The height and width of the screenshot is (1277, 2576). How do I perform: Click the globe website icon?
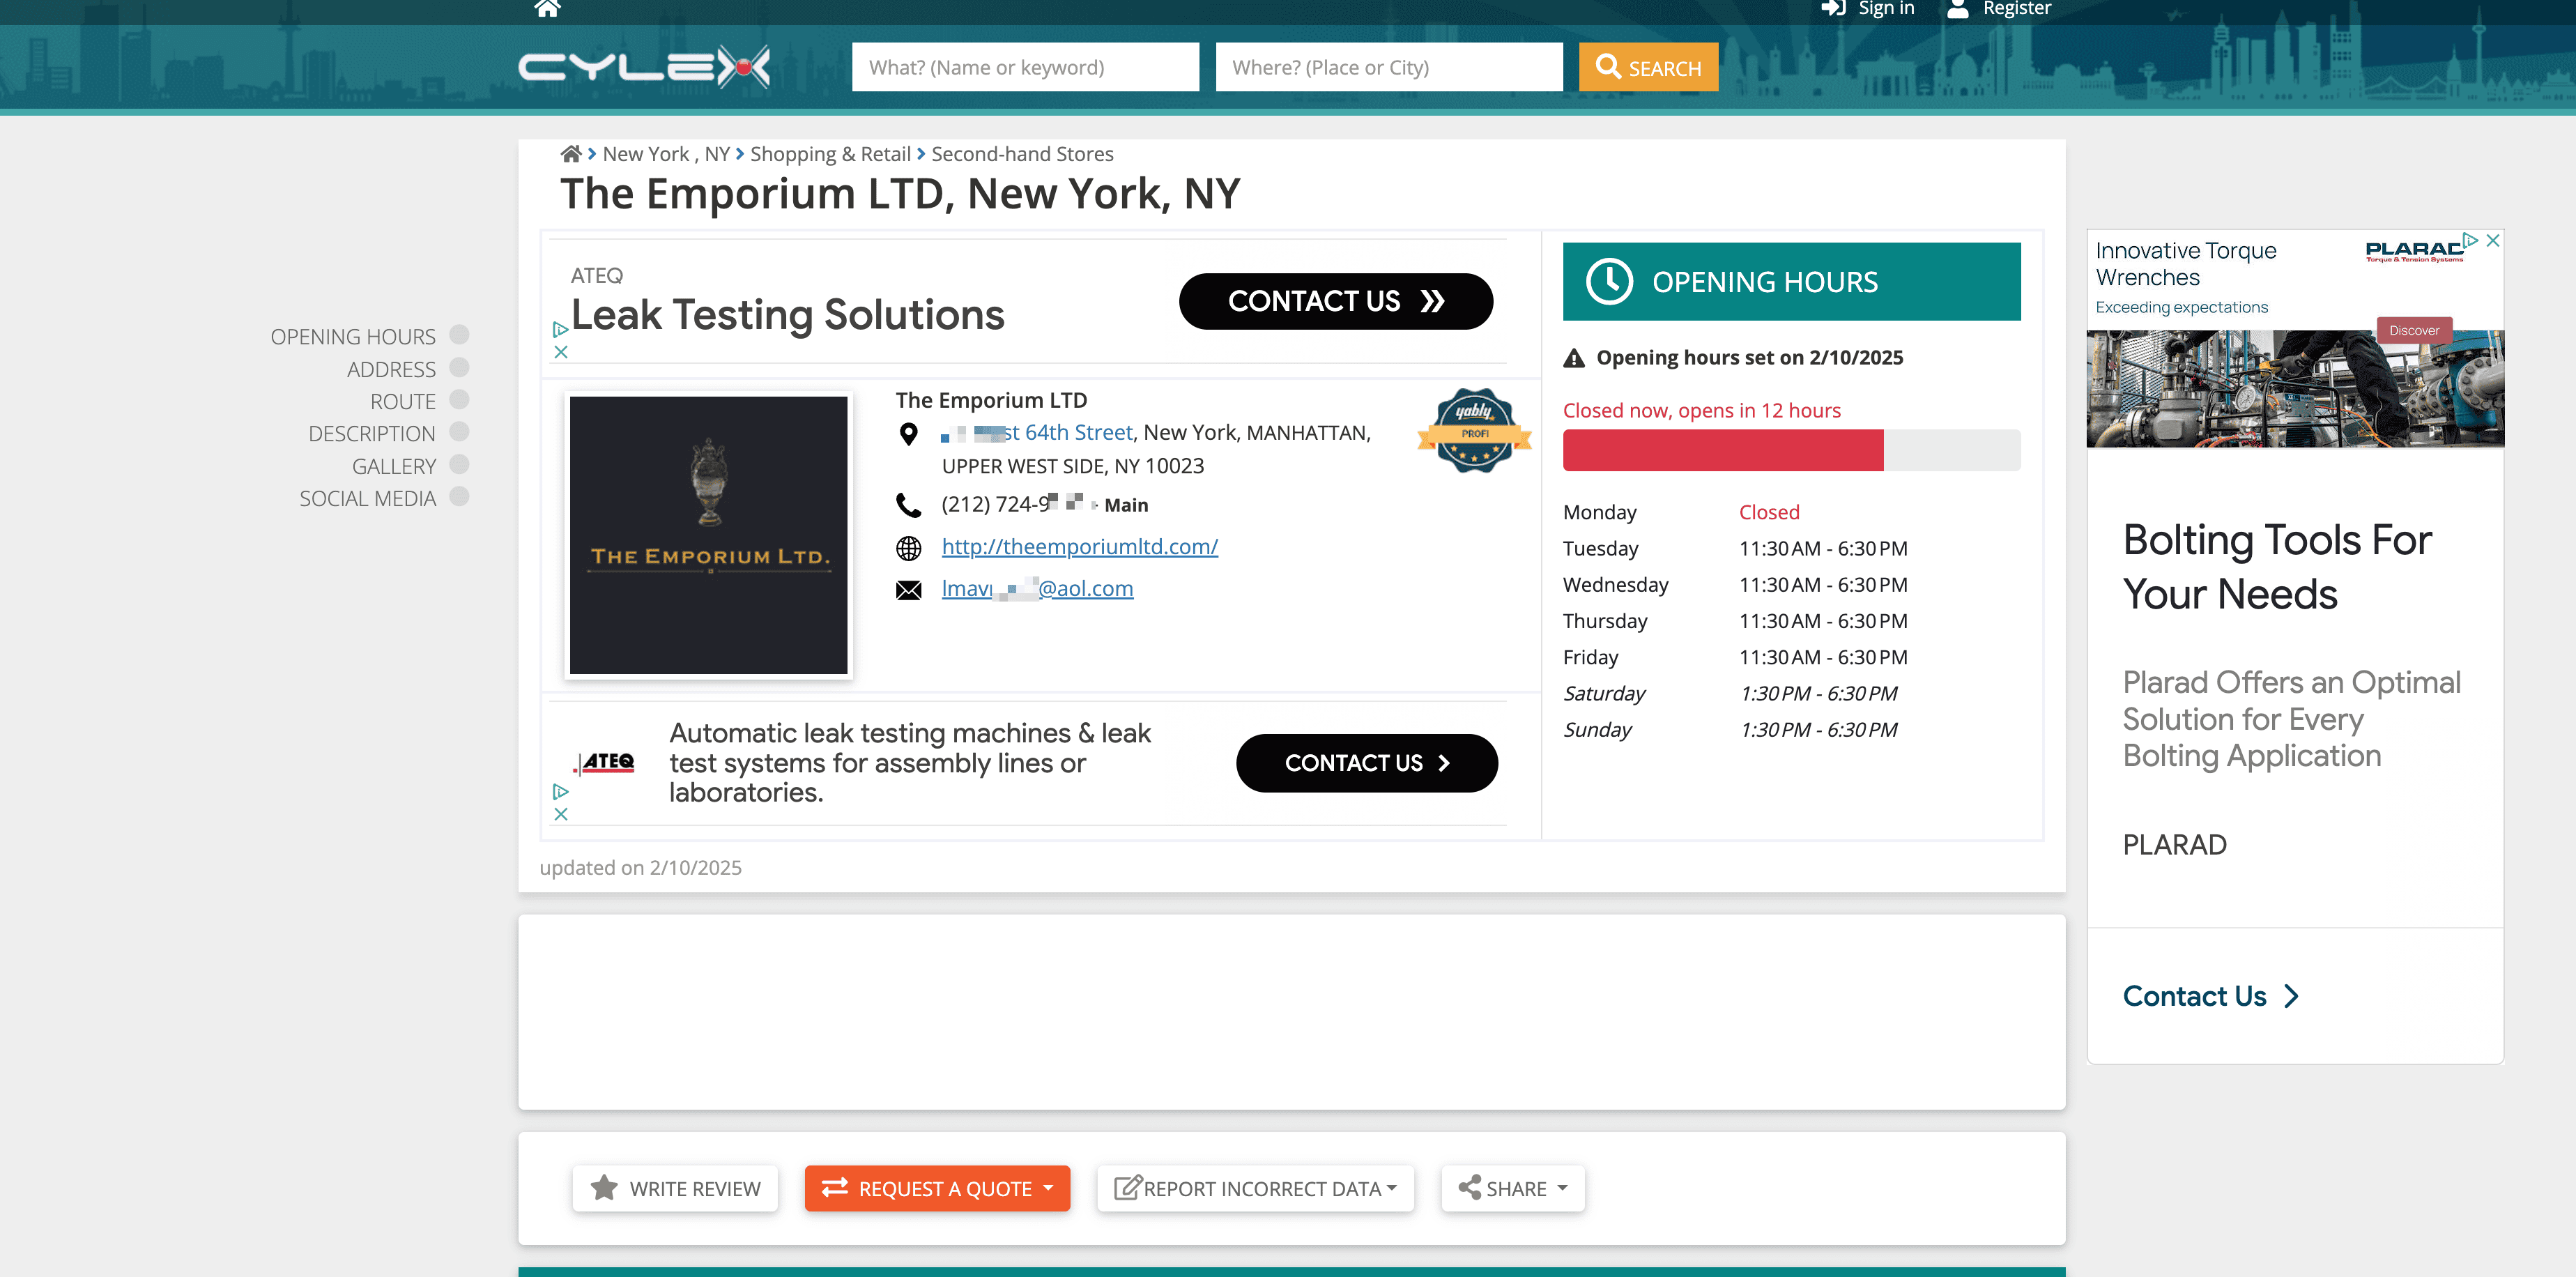click(x=908, y=548)
